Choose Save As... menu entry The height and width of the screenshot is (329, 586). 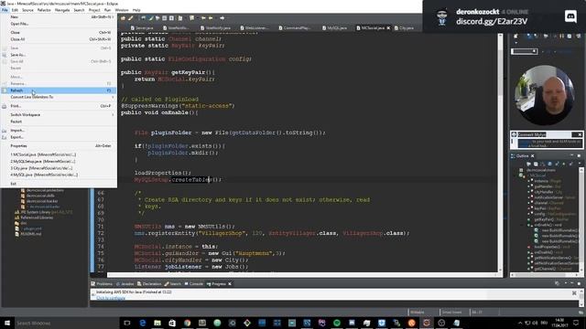(59, 55)
